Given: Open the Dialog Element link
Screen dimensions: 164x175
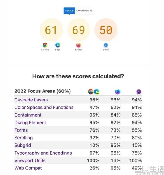Looking at the screenshot, I should point(30,123).
